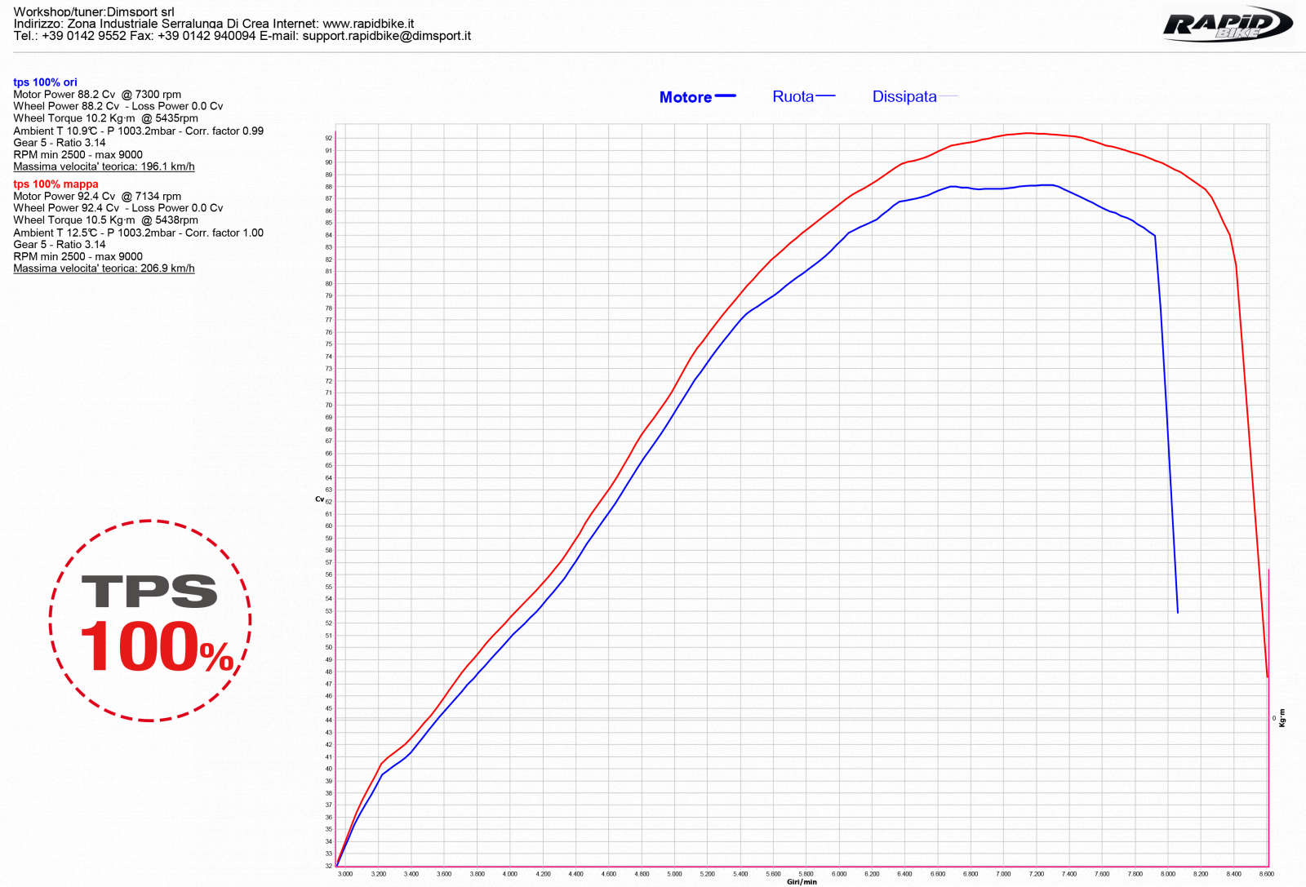The image size is (1306, 887).
Task: Click 'Massima velocita' teorica: 196.1 km/h'
Action: 104,166
